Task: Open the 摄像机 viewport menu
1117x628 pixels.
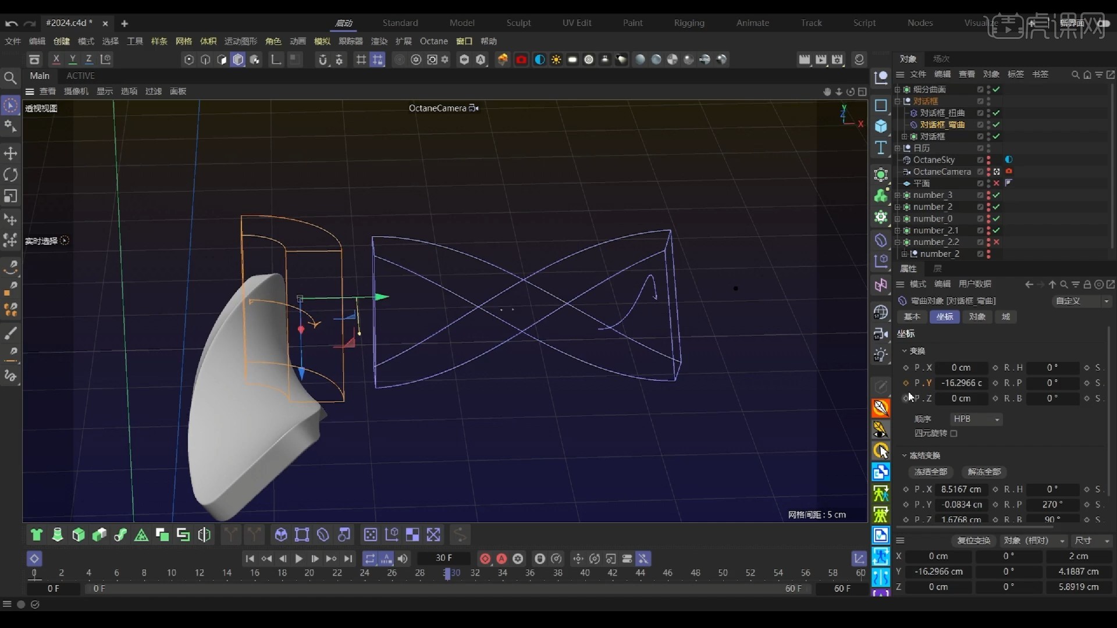Action: tap(76, 91)
